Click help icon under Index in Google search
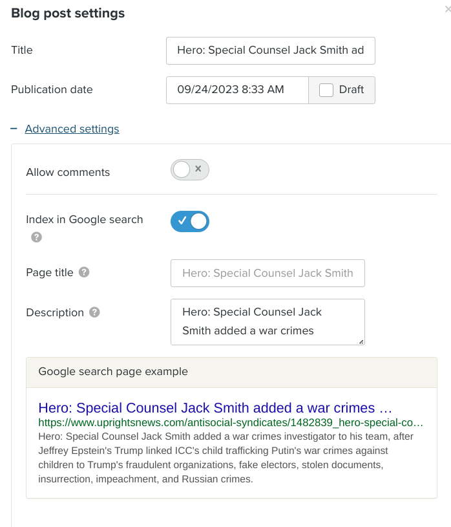Image resolution: width=451 pixels, height=527 pixels. point(37,237)
